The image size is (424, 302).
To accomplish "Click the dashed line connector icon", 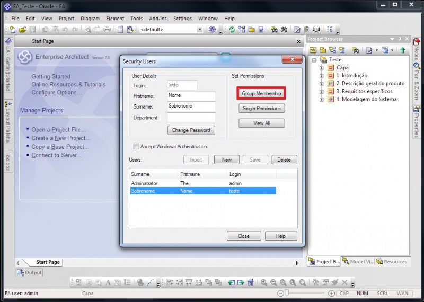I will coord(150,282).
